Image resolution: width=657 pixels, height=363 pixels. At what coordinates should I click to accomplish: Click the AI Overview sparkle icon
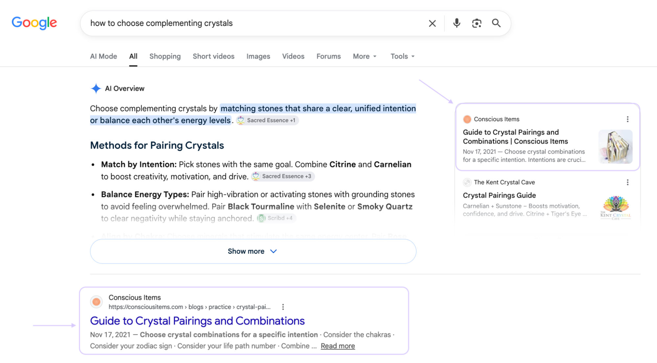pos(96,88)
